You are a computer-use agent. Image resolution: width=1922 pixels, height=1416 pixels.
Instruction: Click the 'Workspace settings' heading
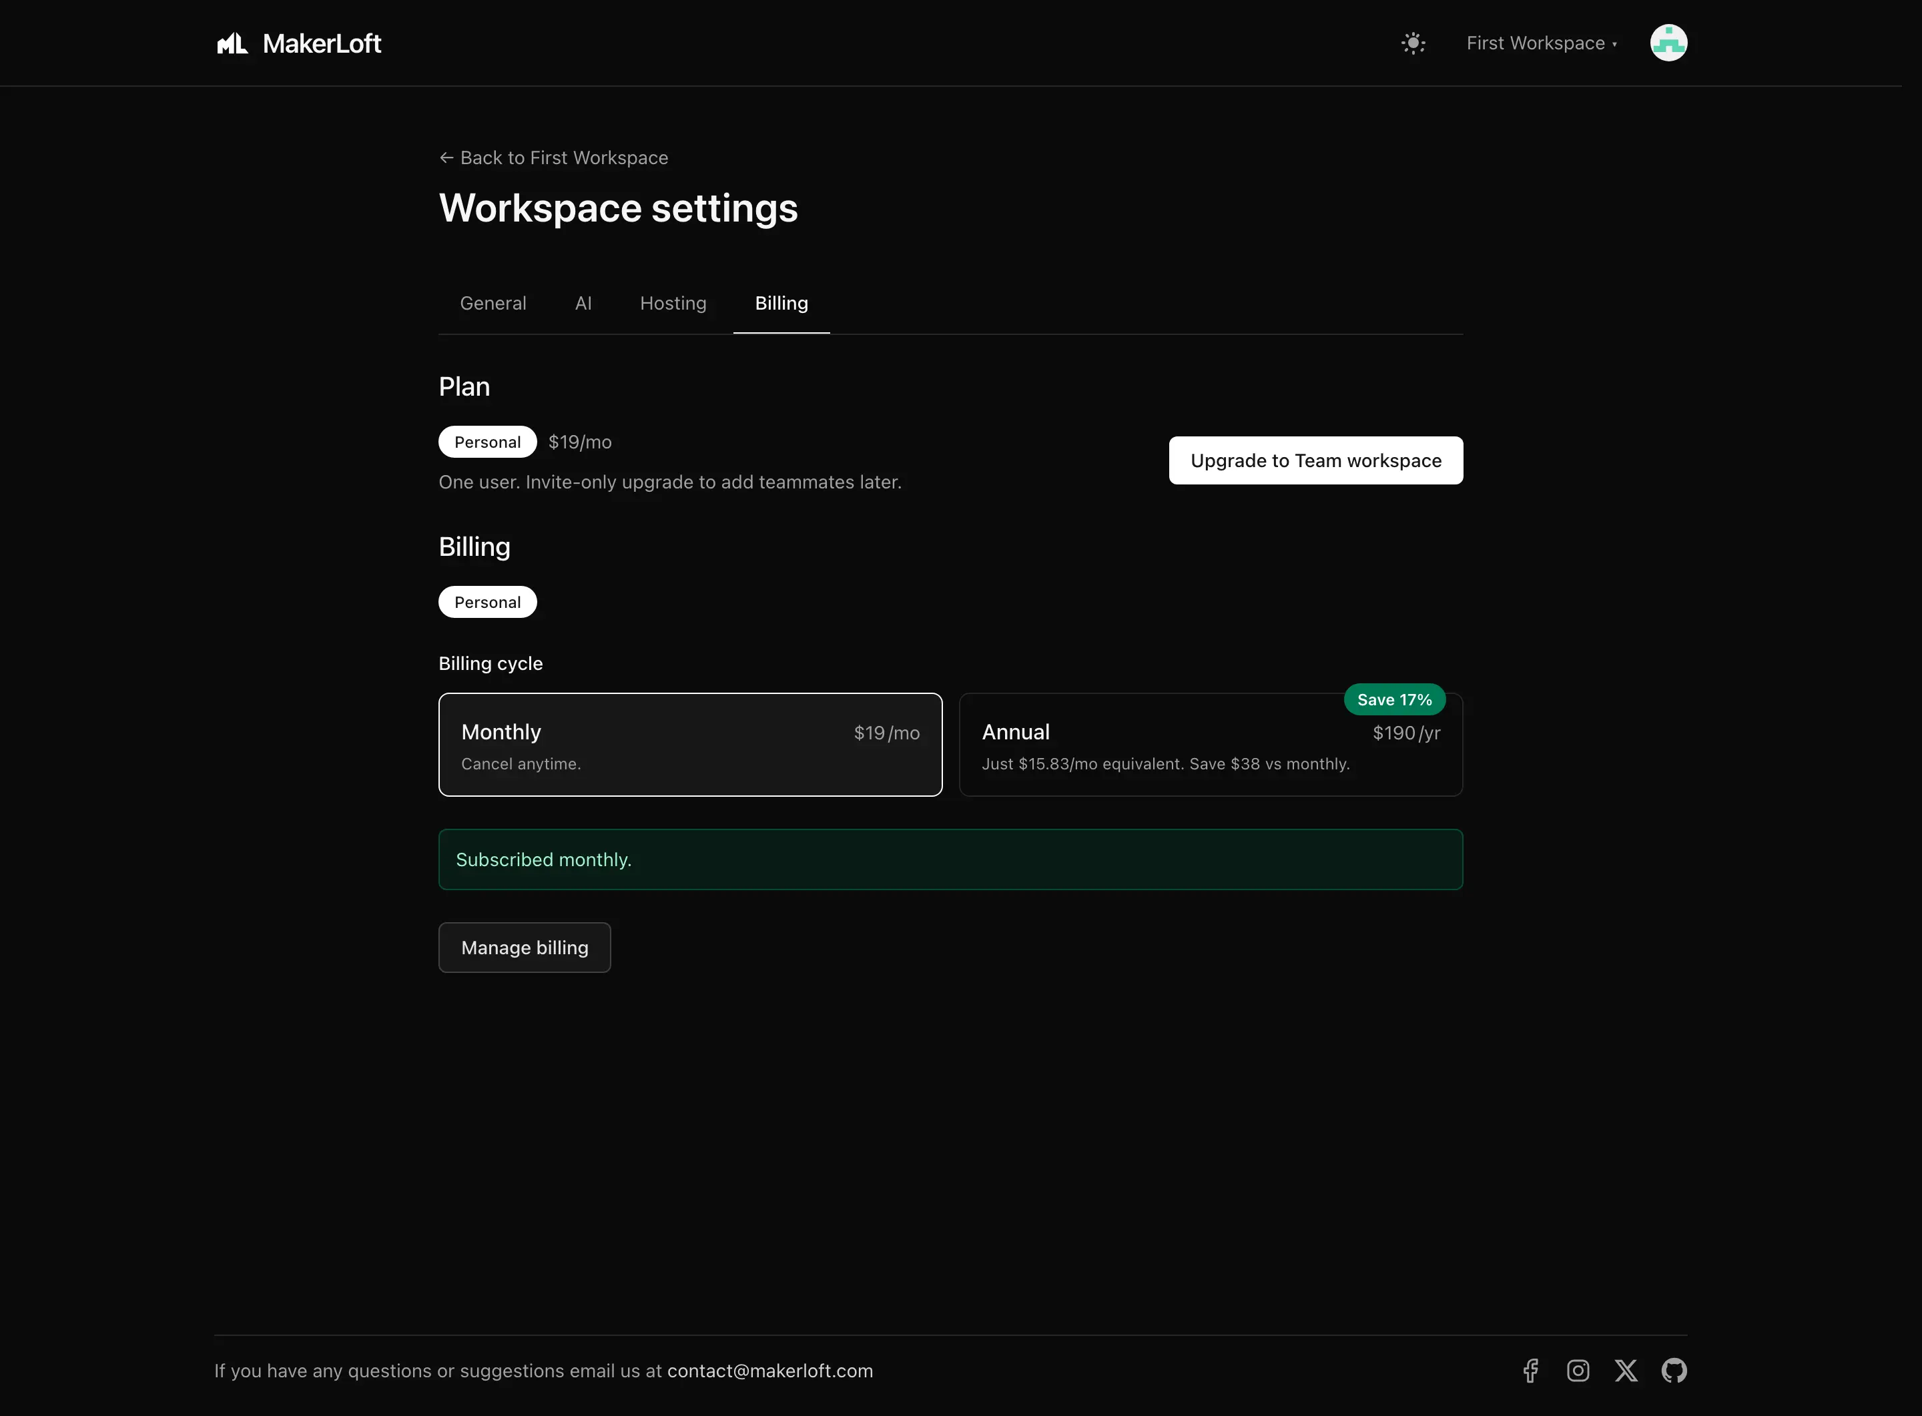point(618,208)
